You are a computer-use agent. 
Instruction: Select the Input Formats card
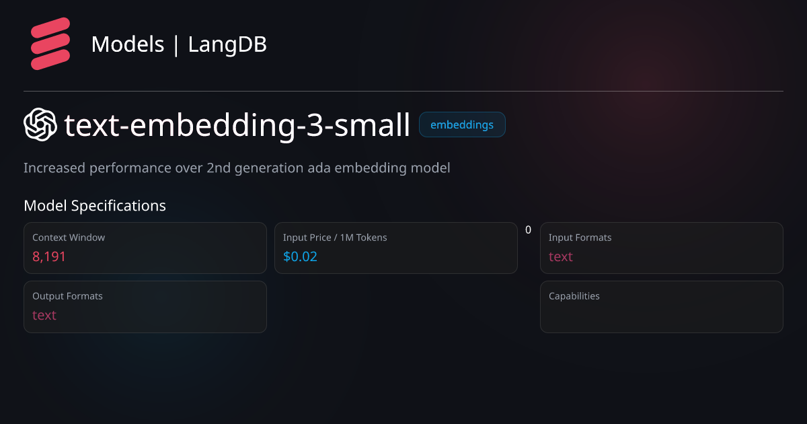[x=662, y=248]
